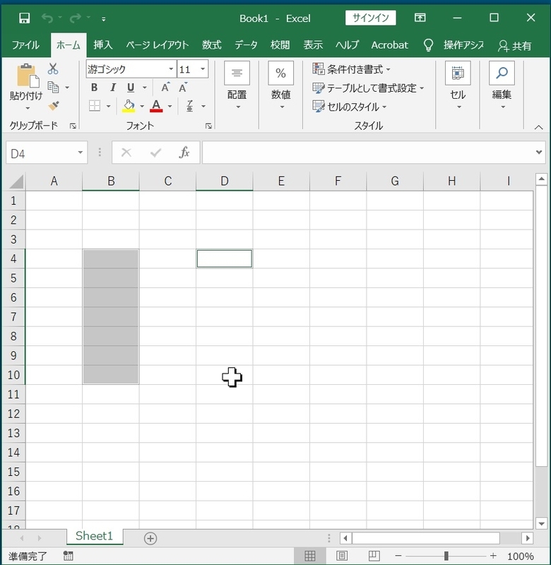This screenshot has width=551, height=565.
Task: Expand font color dropdown arrow
Action: (x=170, y=107)
